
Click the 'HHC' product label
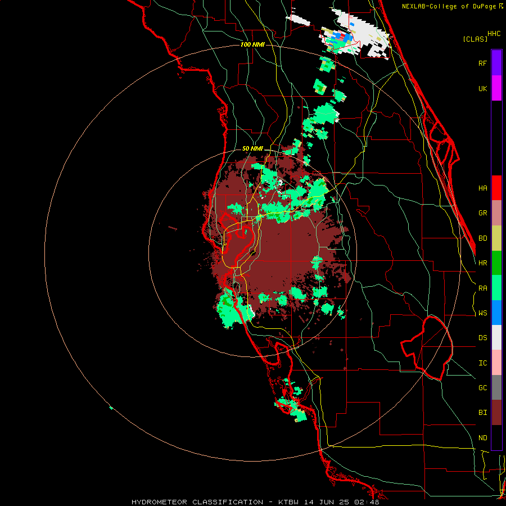[494, 34]
